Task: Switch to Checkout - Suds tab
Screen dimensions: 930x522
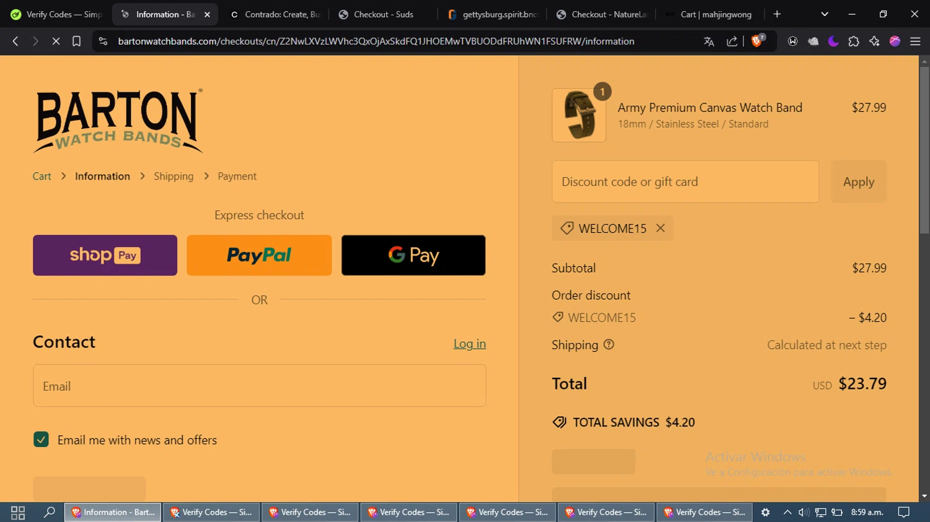Action: tap(384, 14)
